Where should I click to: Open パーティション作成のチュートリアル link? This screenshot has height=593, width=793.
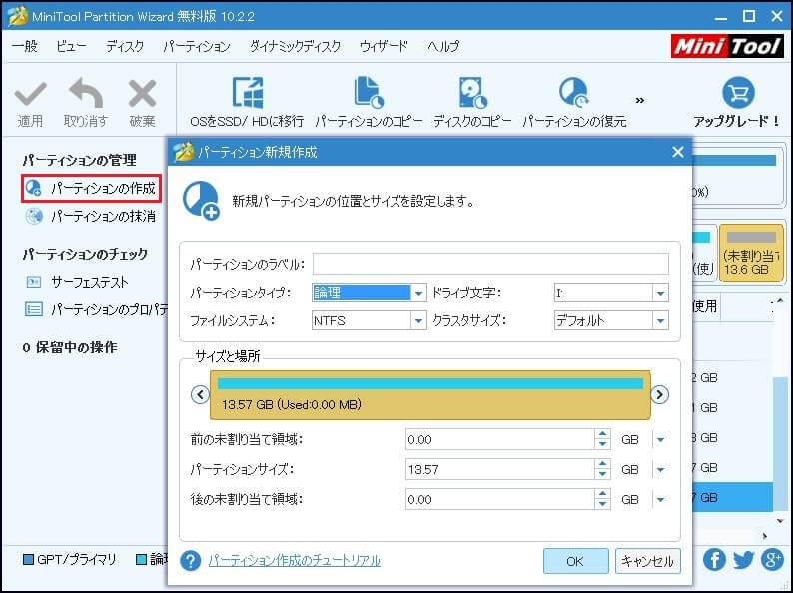pos(295,561)
